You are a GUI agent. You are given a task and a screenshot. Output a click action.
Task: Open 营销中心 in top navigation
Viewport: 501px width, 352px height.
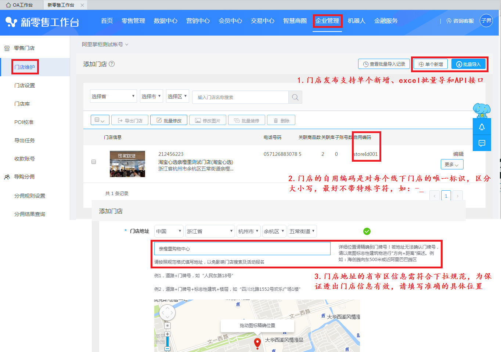[198, 21]
